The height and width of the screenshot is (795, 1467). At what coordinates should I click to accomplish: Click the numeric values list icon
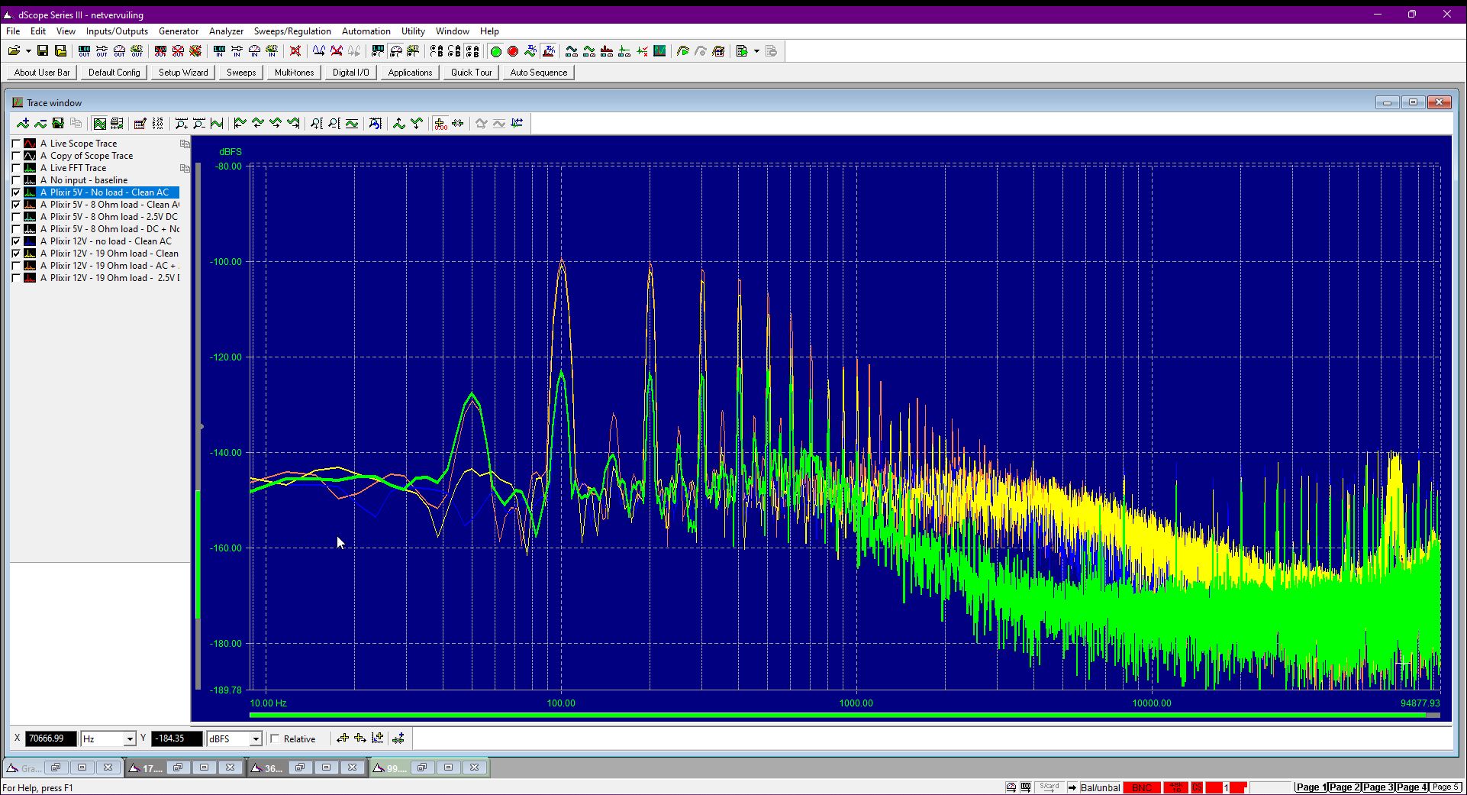(157, 124)
